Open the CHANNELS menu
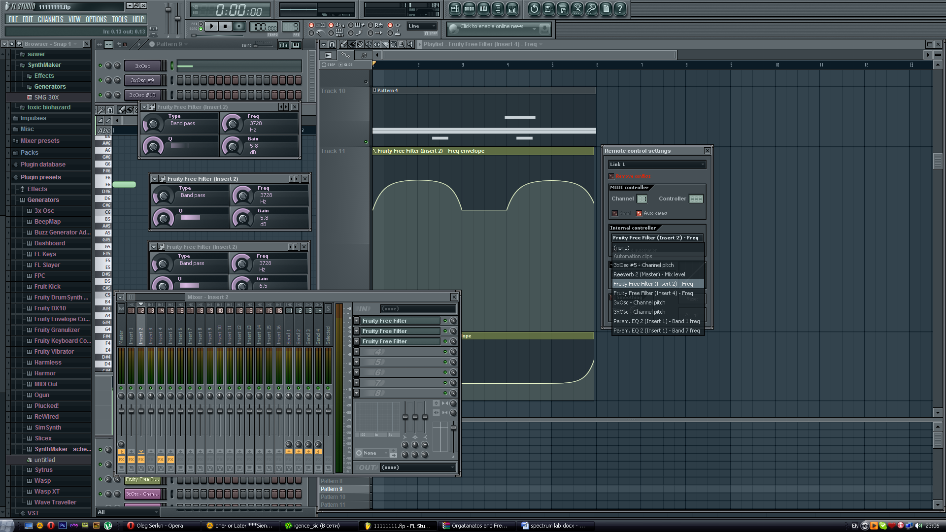The image size is (946, 532). click(x=50, y=19)
